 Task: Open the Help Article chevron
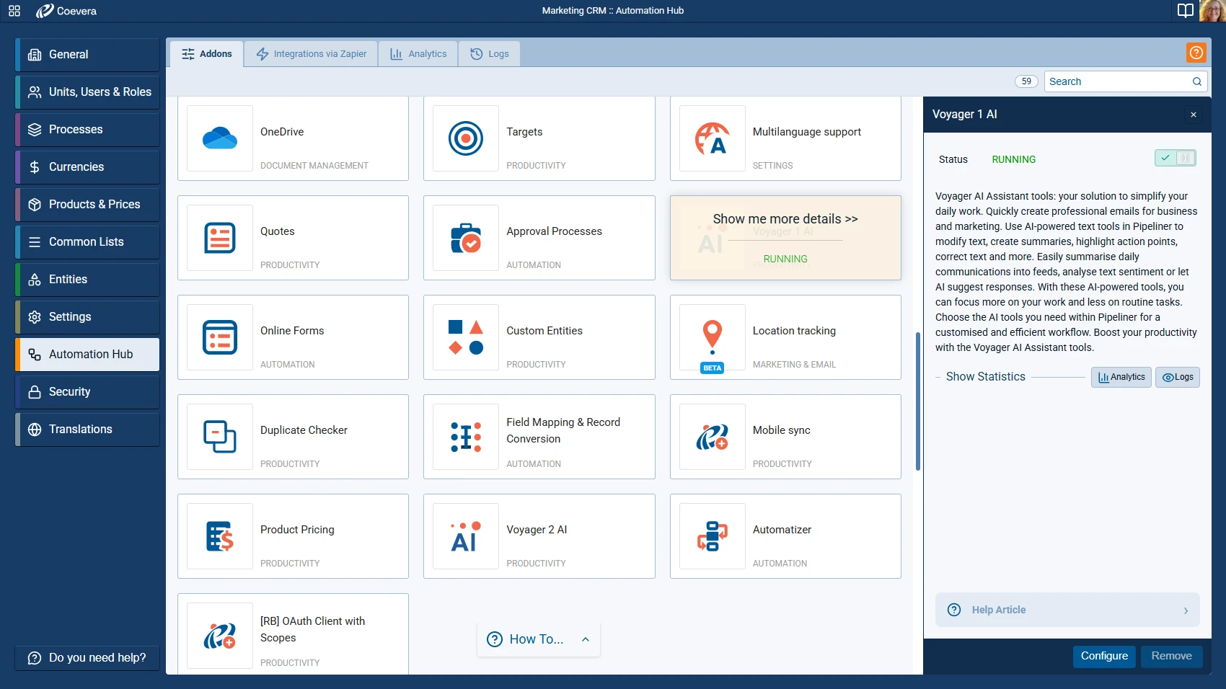[1186, 610]
